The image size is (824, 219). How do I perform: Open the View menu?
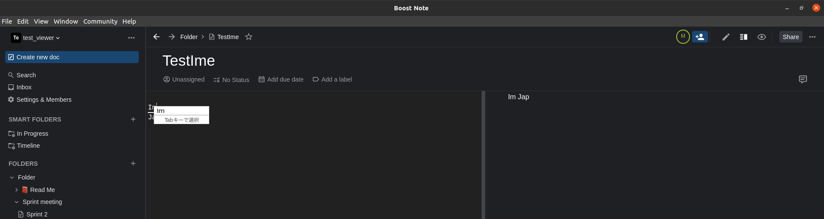click(x=41, y=21)
